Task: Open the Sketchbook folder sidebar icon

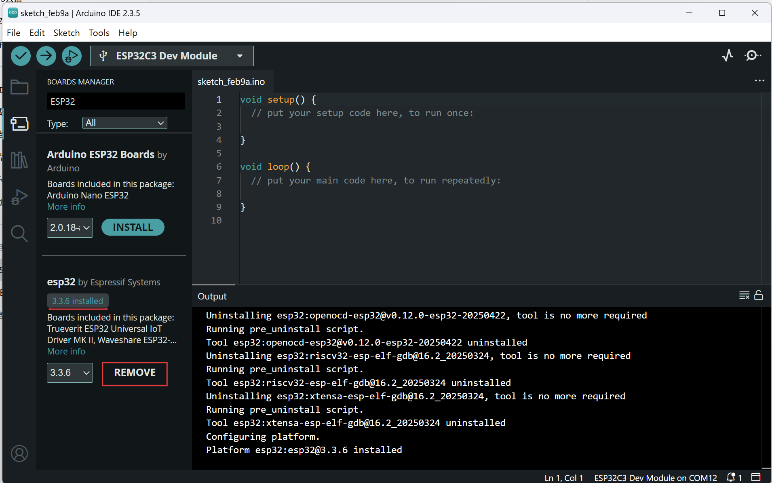Action: click(19, 87)
